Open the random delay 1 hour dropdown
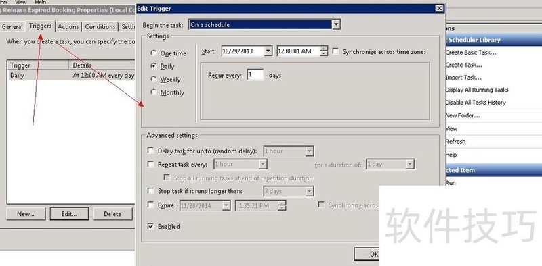The image size is (542, 266). point(310,151)
